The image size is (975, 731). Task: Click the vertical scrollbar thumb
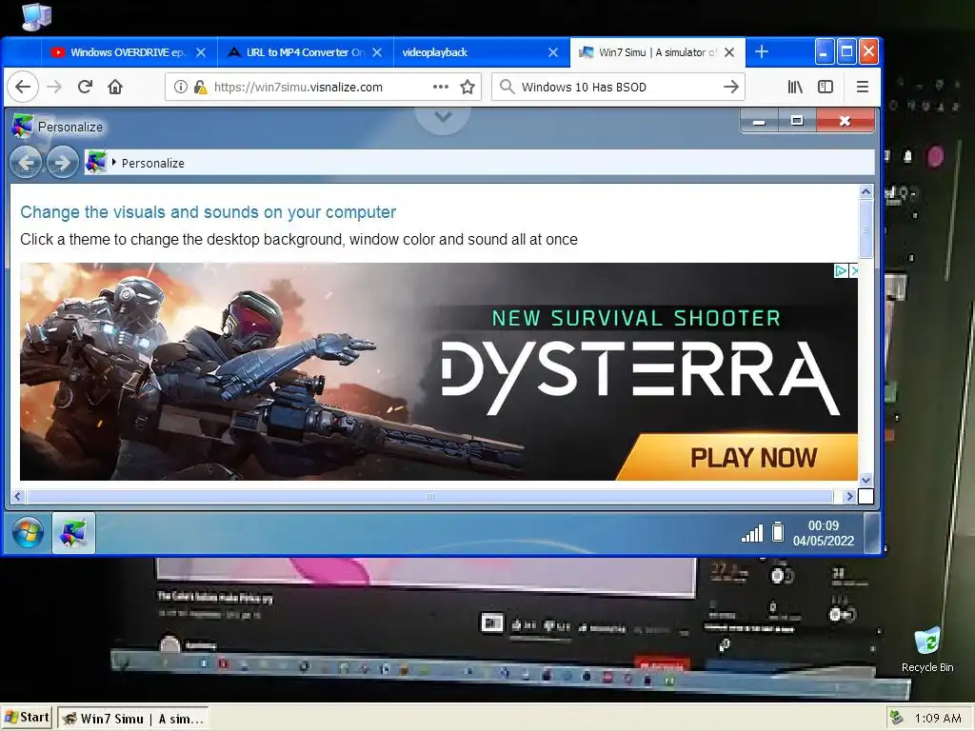point(866,228)
